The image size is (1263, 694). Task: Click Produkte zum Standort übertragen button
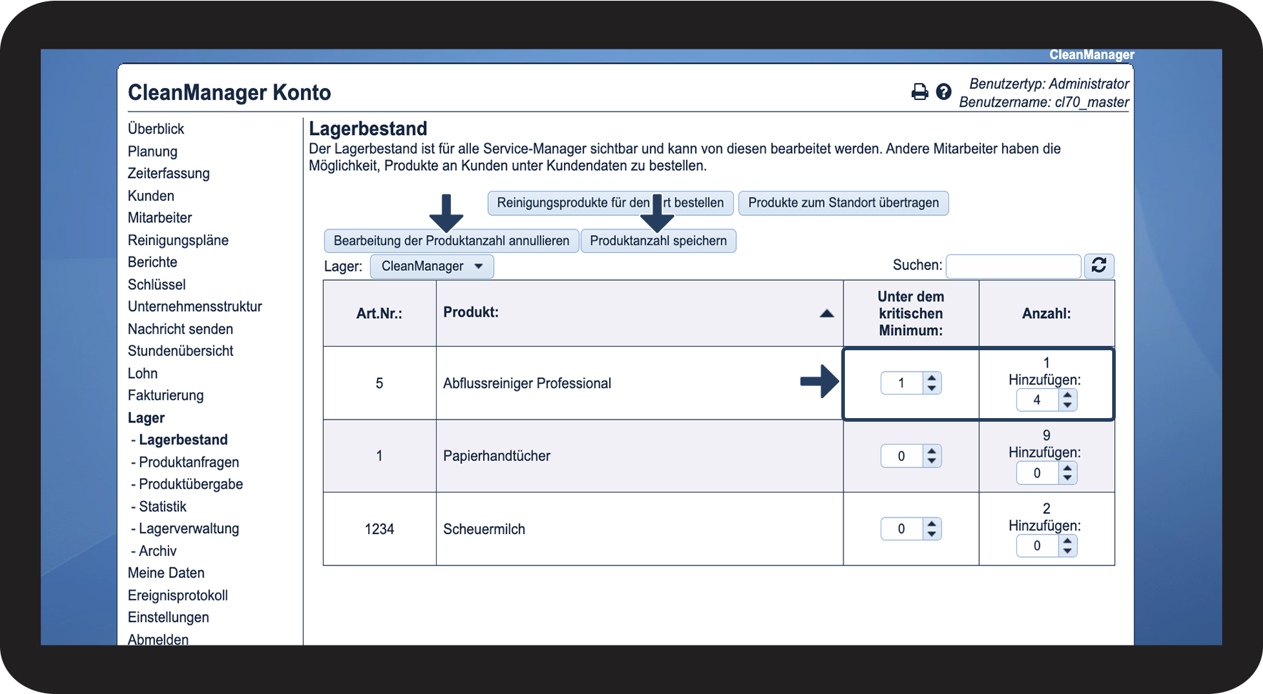click(843, 203)
